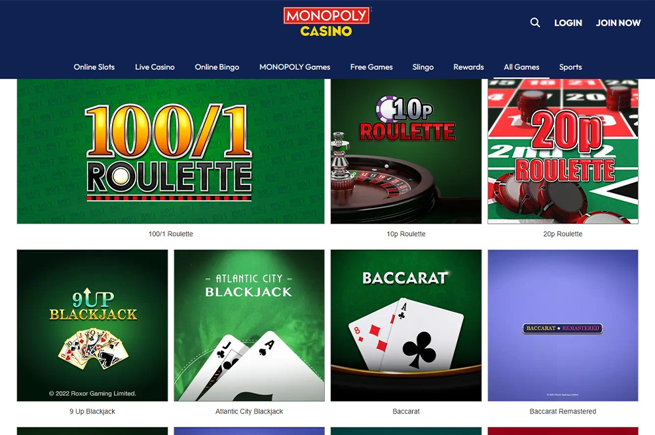Open the Baccarat Remastered tile

click(x=563, y=325)
